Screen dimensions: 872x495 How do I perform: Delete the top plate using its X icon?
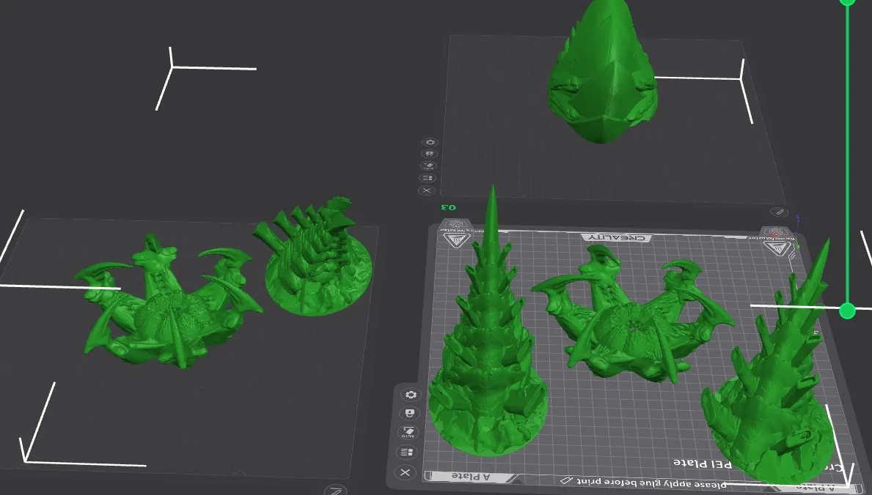point(428,190)
